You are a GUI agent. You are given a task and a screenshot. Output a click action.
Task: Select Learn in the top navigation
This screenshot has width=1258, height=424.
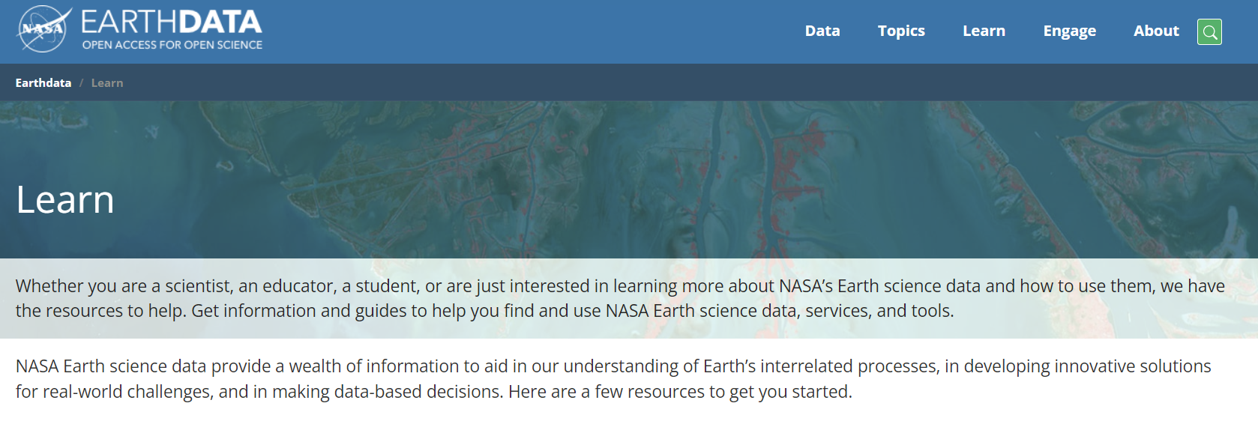pyautogui.click(x=984, y=31)
